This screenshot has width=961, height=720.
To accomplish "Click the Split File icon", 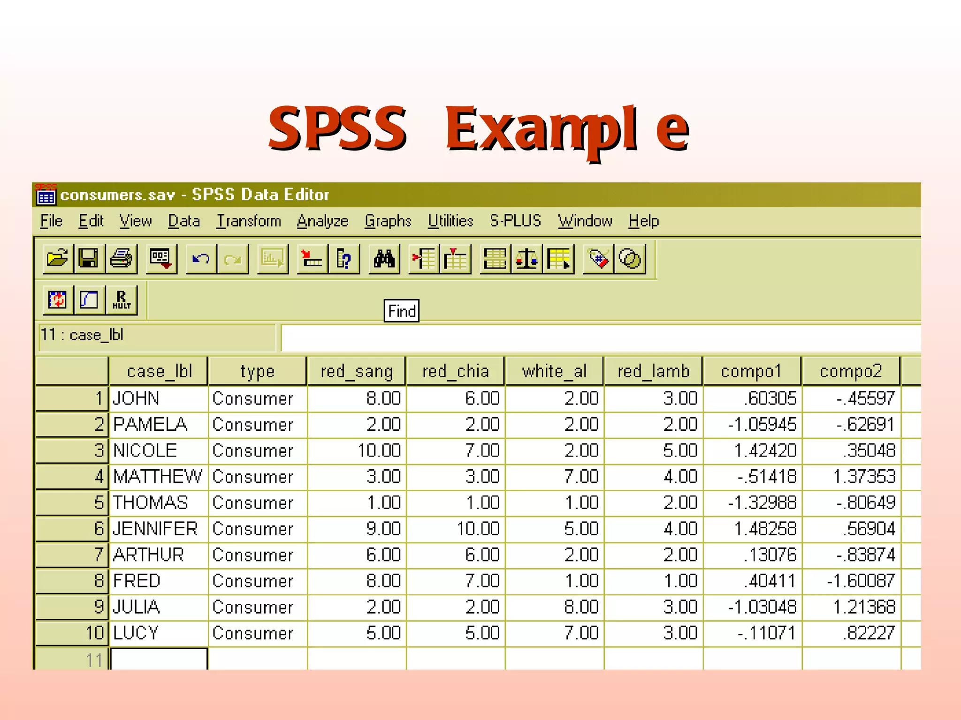I will 495,259.
